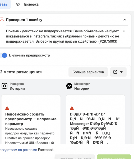Viewport: 134px width, 159px height.
Task: Open the three-dot menu for the error message
Action: click(x=124, y=31)
